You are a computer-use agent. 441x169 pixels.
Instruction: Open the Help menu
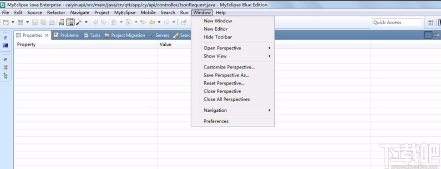tap(221, 12)
